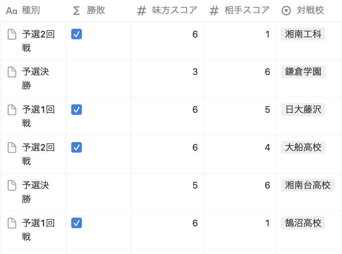Viewport: 342px width, 254px height.
Task: Open the 予選1回戦 page against 日大藤沢
Action: 38,110
